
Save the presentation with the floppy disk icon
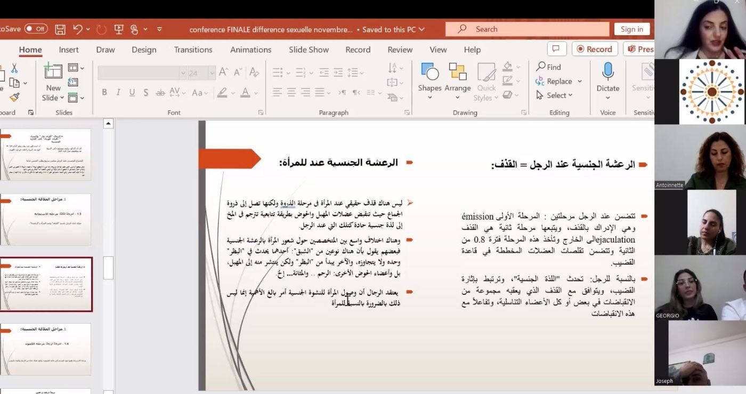[x=60, y=29]
